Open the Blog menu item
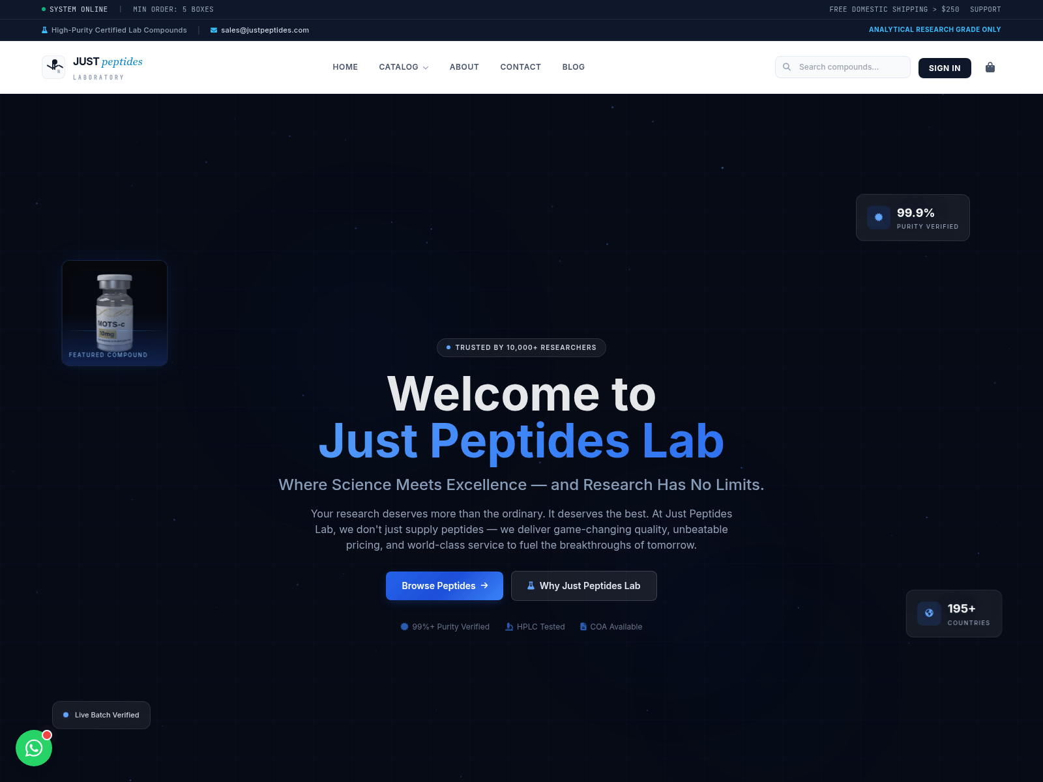The width and height of the screenshot is (1043, 782). click(574, 67)
